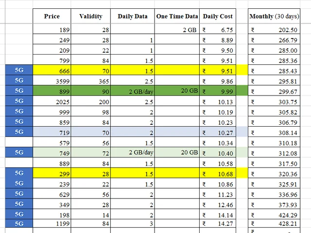Select the 5G label beside price 719
This screenshot has width=311, height=233.
(19, 132)
